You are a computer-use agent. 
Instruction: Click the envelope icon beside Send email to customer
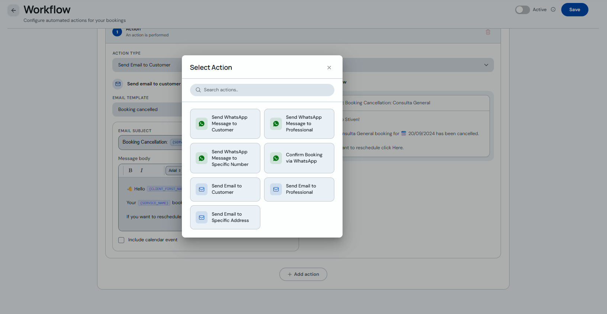click(x=118, y=84)
